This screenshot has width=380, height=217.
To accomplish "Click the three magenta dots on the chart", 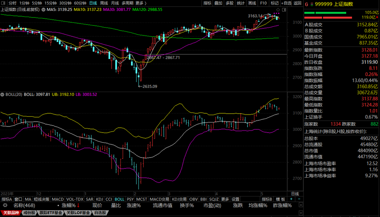I will [276, 13].
